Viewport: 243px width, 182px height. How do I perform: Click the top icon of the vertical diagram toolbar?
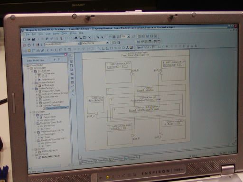(x=72, y=56)
